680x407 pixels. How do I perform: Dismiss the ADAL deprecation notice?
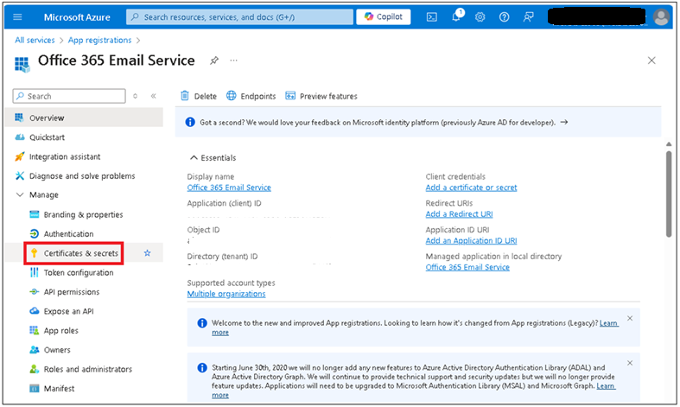[x=630, y=363]
